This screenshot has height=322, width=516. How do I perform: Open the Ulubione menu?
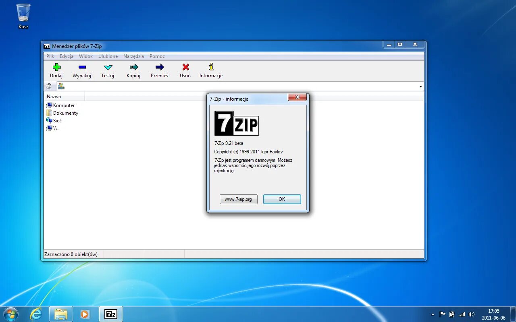108,56
